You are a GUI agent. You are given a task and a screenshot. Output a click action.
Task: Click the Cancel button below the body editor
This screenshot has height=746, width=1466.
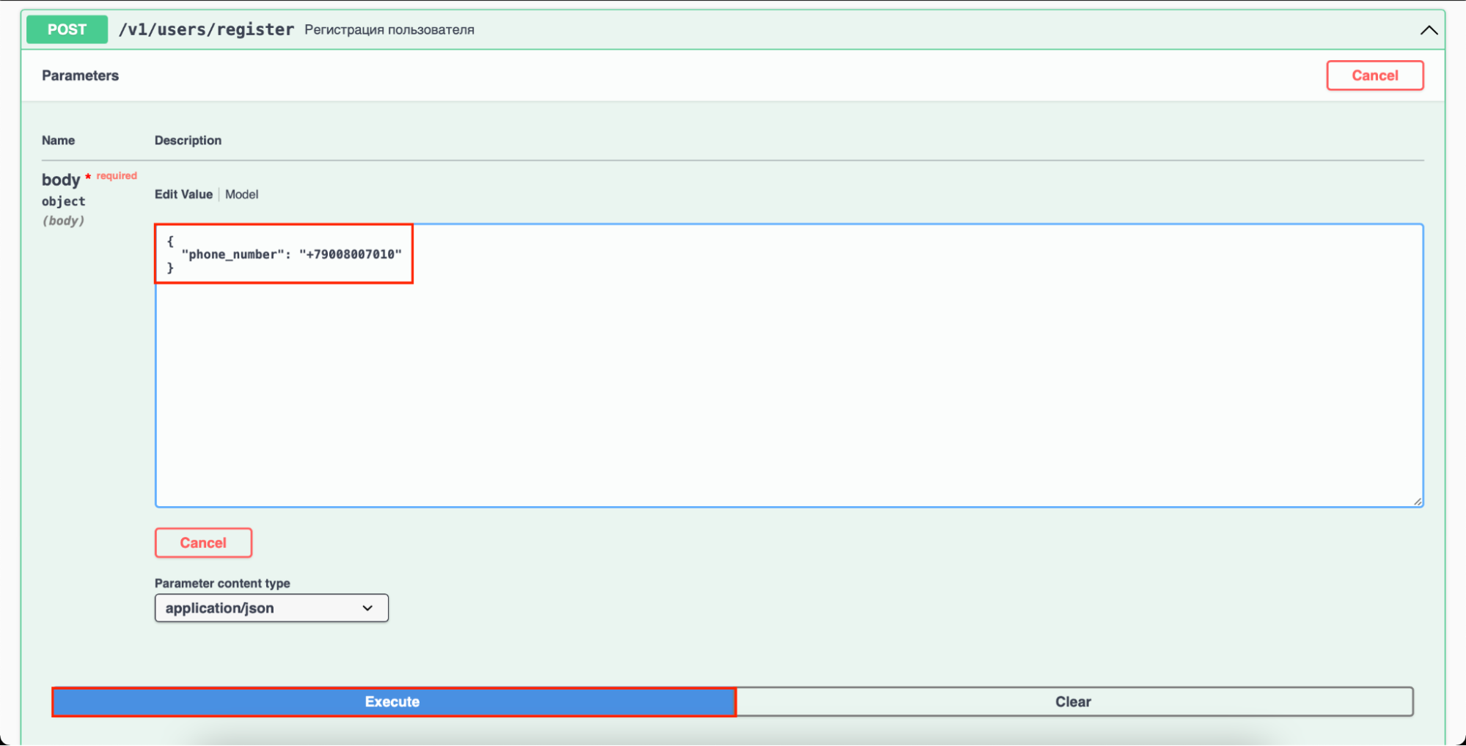[x=203, y=543]
